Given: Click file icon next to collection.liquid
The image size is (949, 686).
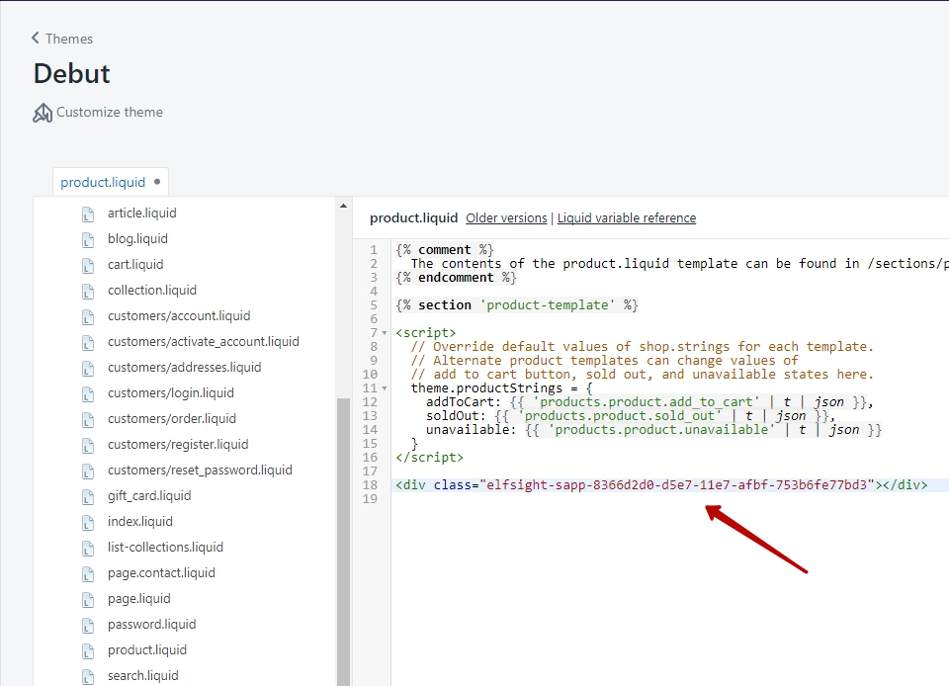Looking at the screenshot, I should tap(88, 292).
